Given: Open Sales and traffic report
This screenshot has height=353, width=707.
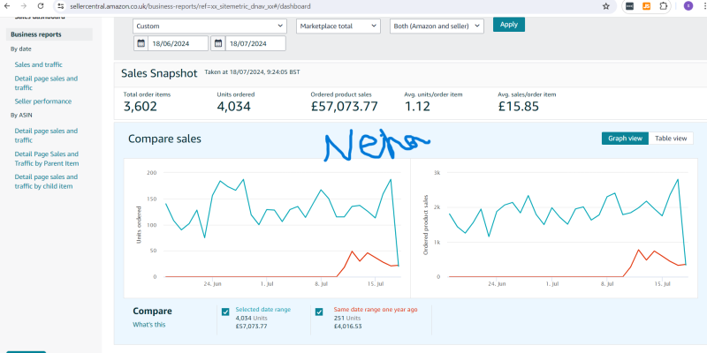Looking at the screenshot, I should [38, 64].
